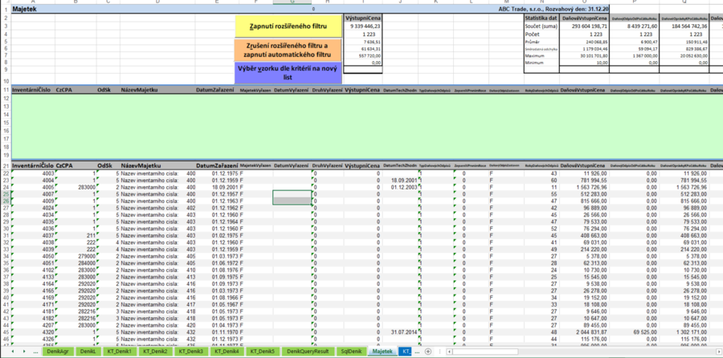Click the 'Zapnutí rozšířeného filtru' yellow button
This screenshot has height=358, width=723.
[289, 27]
